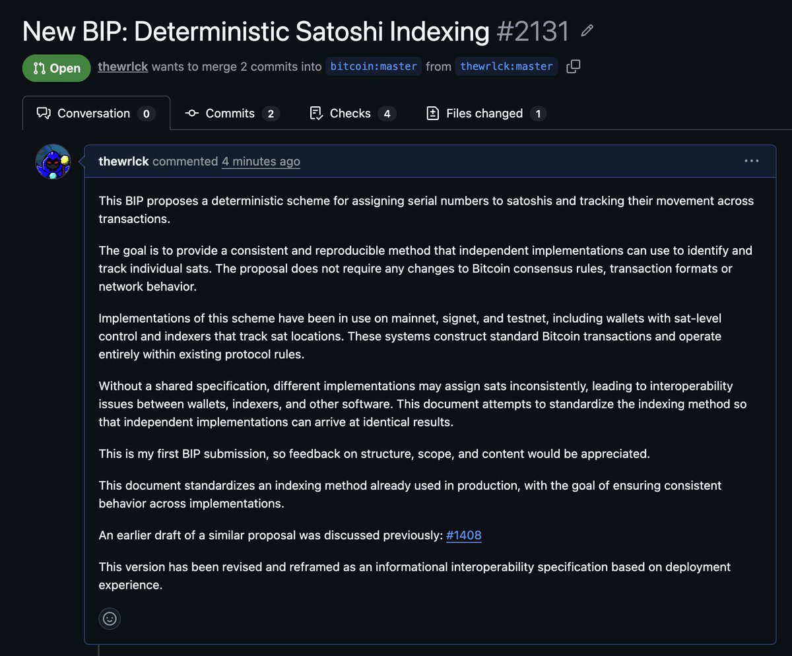Open thewrlck author link in header
Screen dimensions: 792x656
[123, 66]
